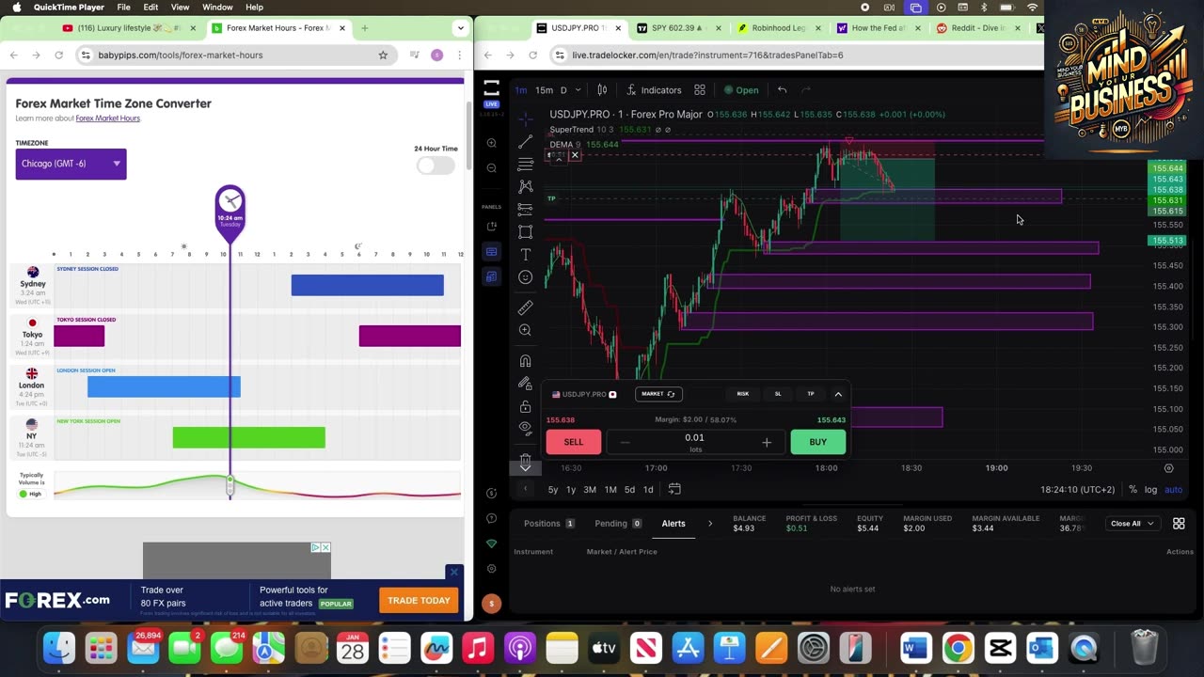1204x677 pixels.
Task: Toggle the percent scale mode
Action: [x=1133, y=490]
